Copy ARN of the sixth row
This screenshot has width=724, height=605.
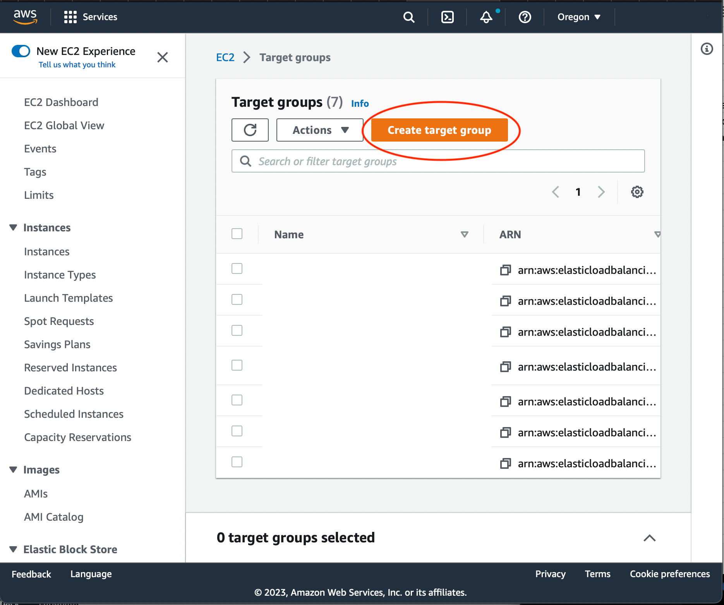point(505,432)
